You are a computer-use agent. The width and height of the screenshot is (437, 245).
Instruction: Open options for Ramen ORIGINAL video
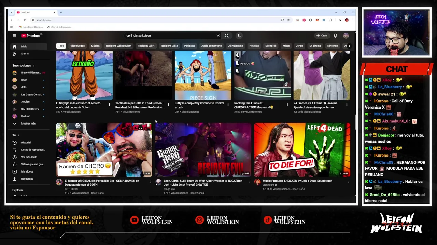(x=150, y=181)
